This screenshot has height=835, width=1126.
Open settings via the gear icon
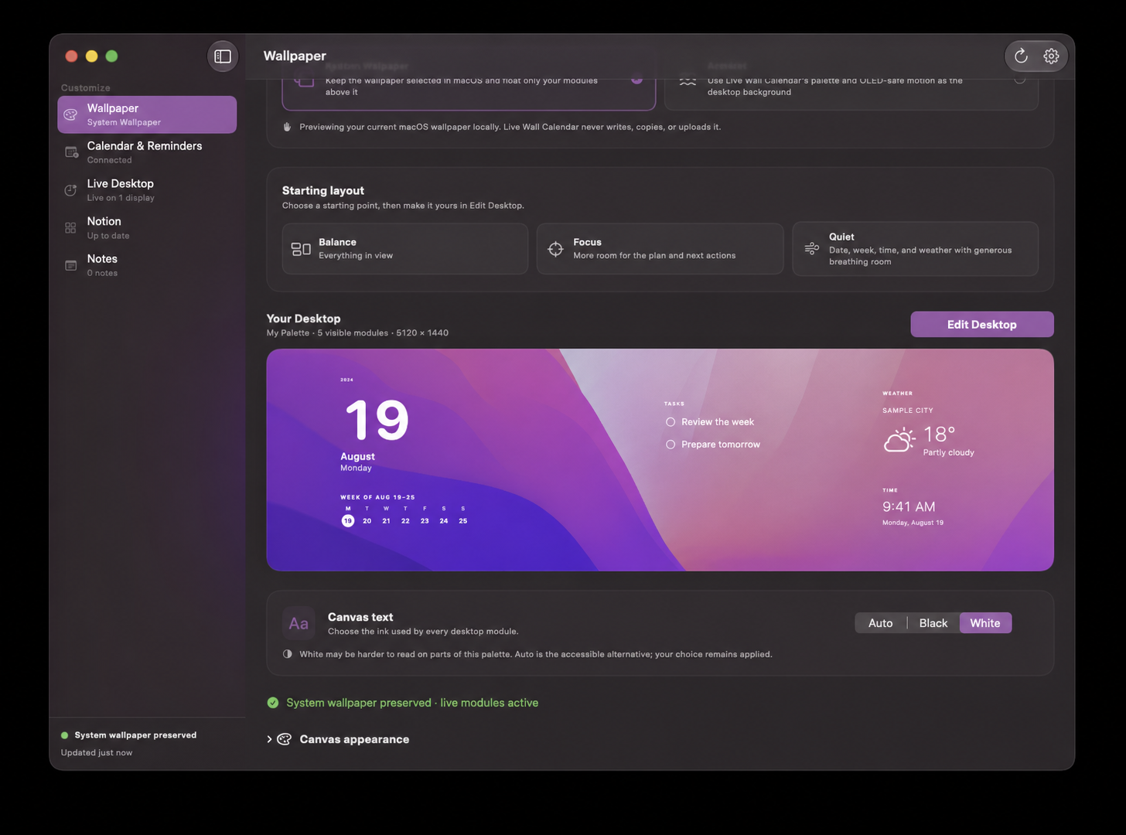pyautogui.click(x=1051, y=56)
